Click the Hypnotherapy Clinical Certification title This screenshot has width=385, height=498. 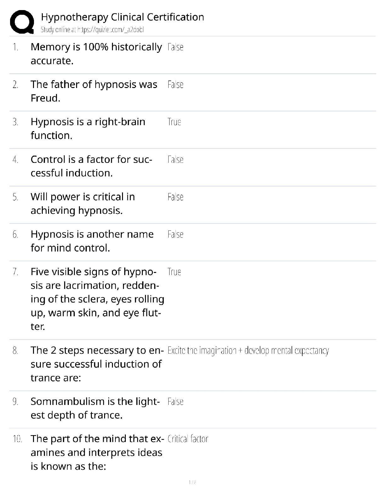coord(122,17)
